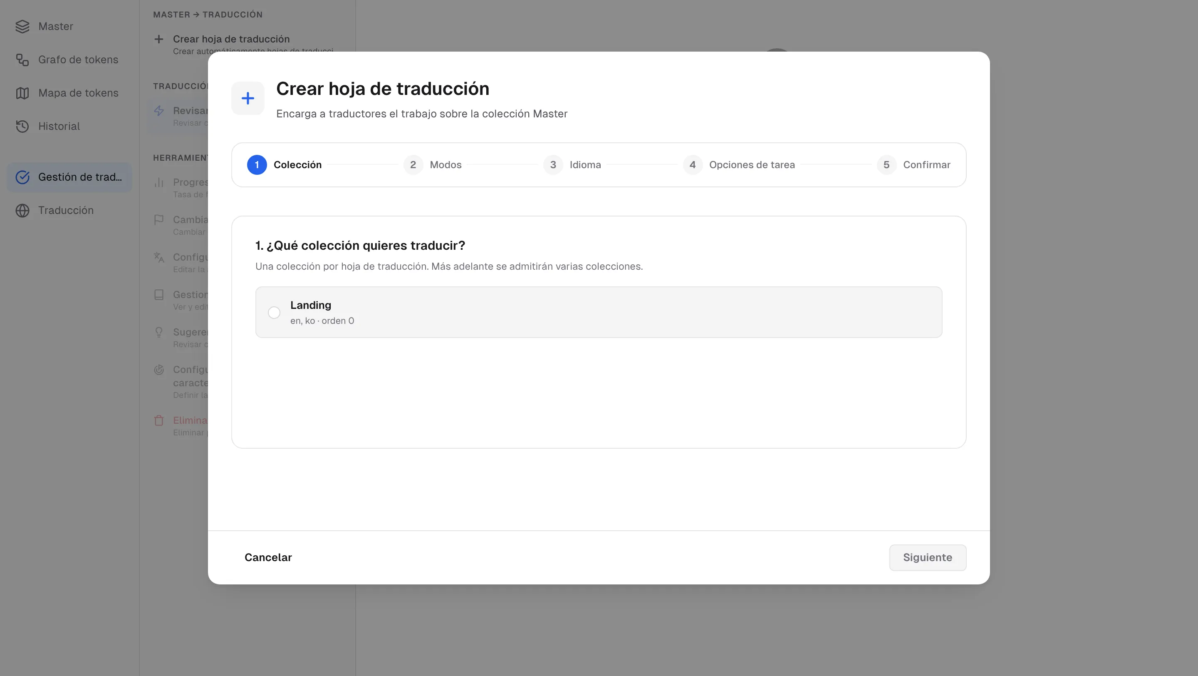
Task: Click the blue plus icon in dialog header
Action: 248,98
